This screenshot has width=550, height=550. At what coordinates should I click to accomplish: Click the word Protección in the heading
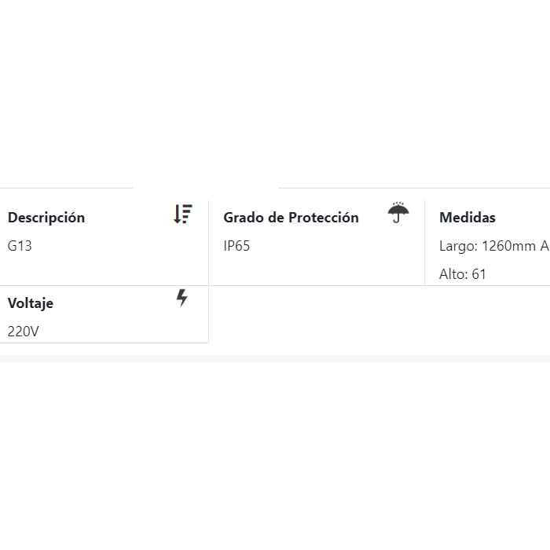pos(324,218)
